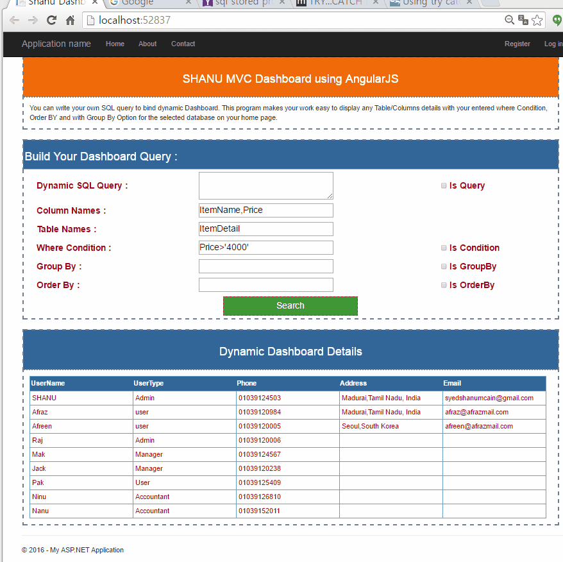Select the Nanu username cell

click(81, 511)
